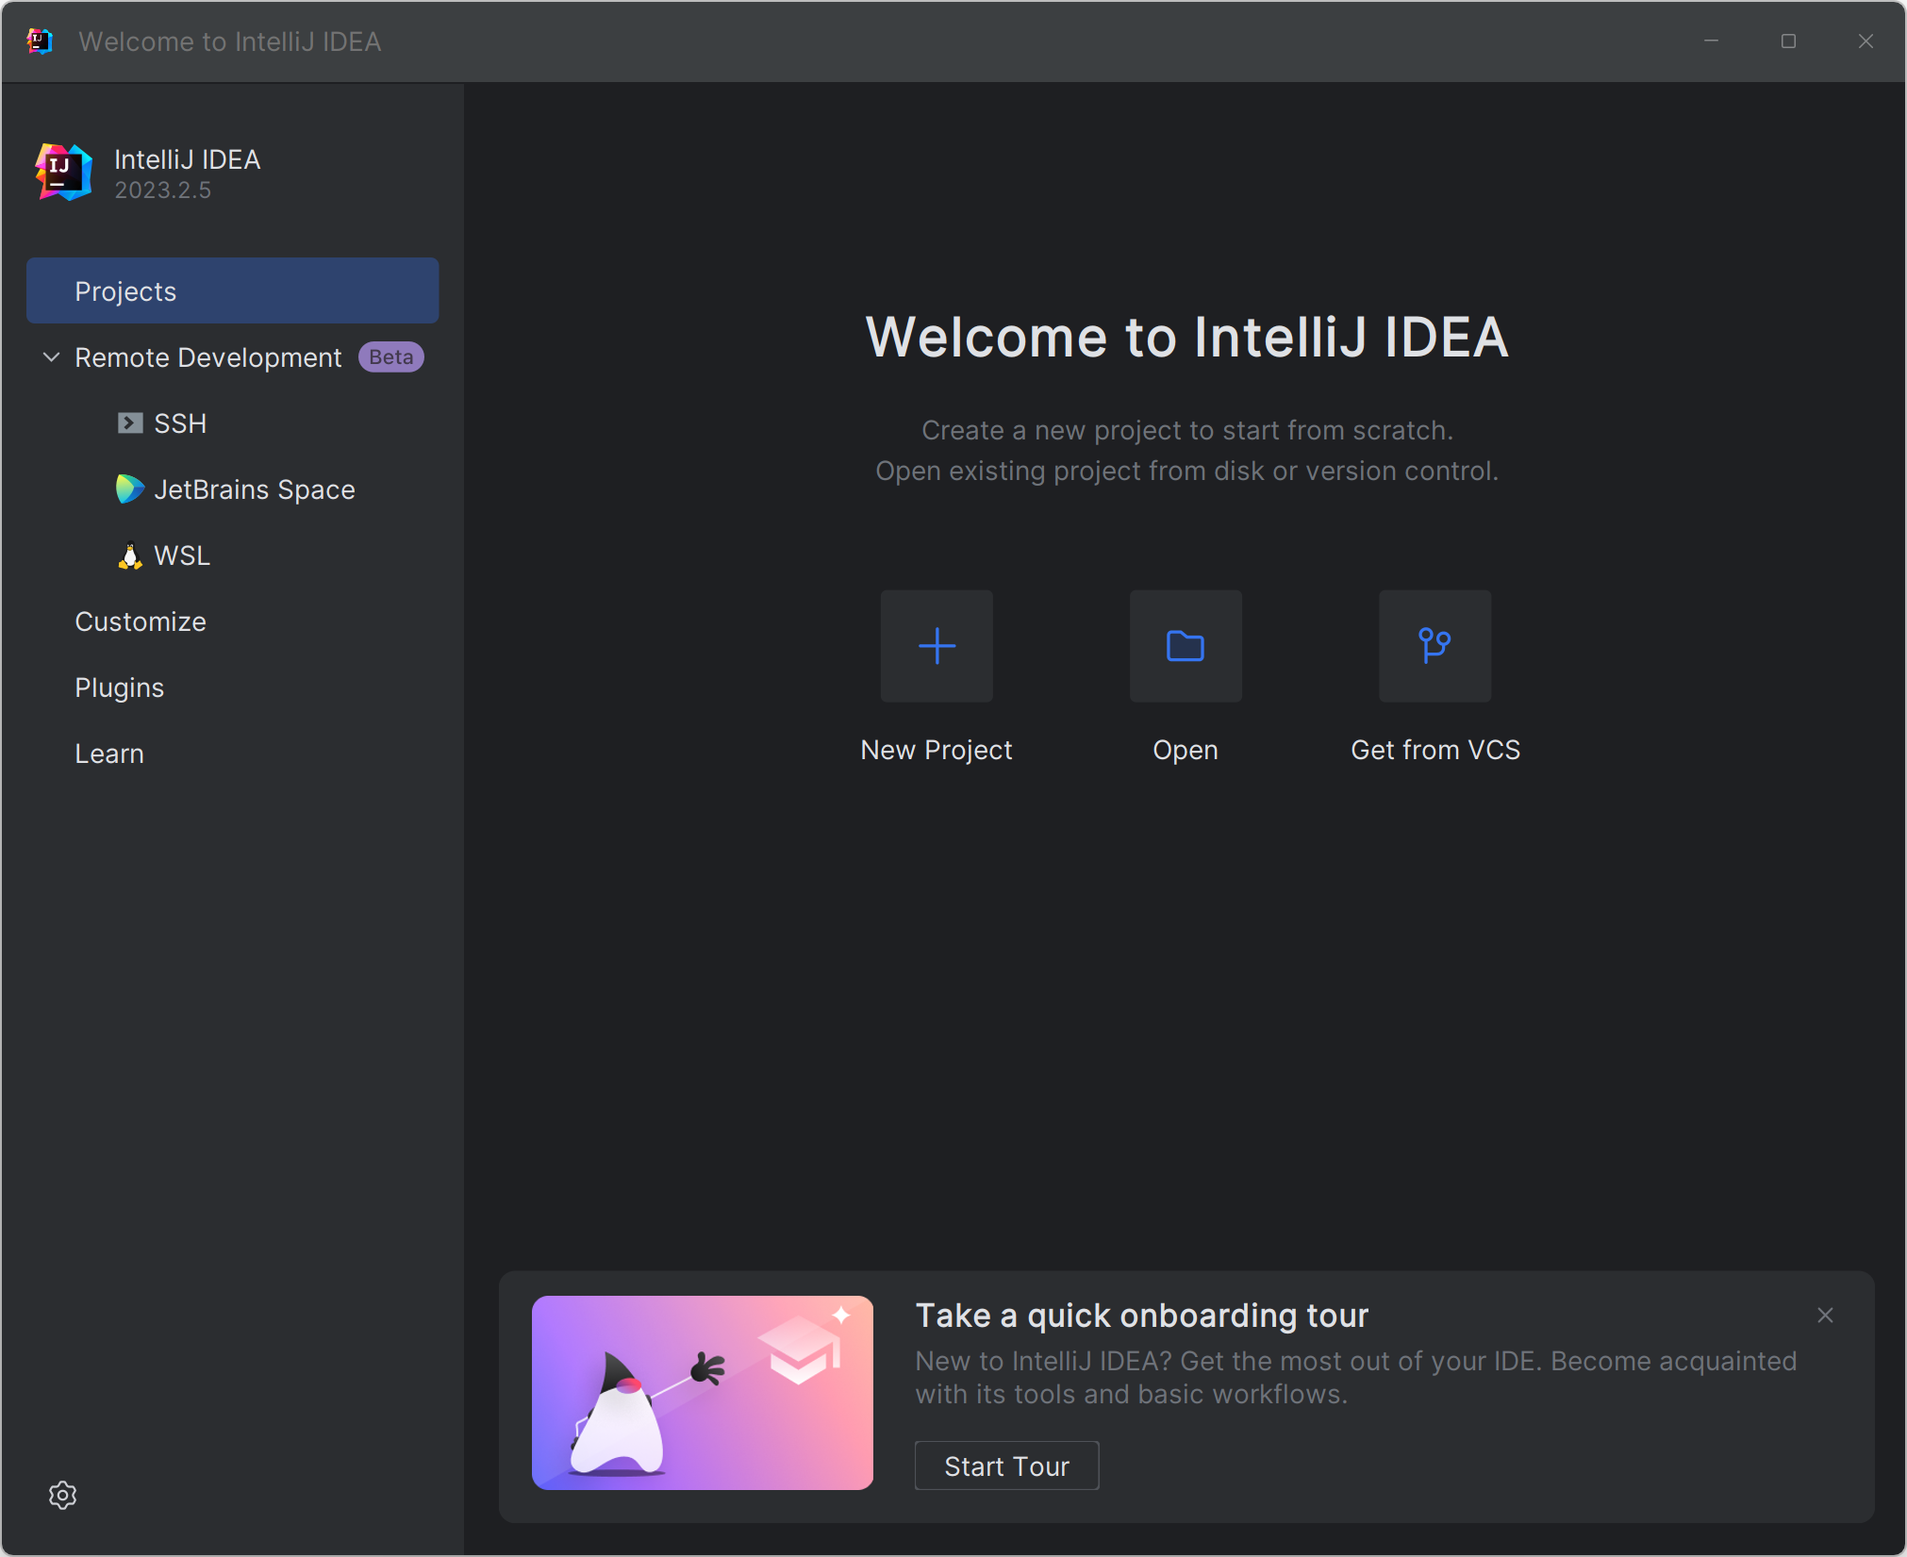
Task: Open the settings gear in sidebar corner
Action: point(63,1495)
